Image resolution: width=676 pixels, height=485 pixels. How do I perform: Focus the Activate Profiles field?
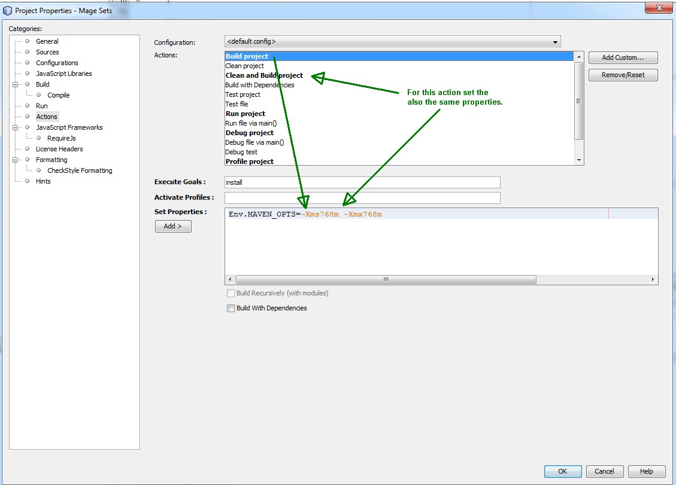click(x=362, y=198)
